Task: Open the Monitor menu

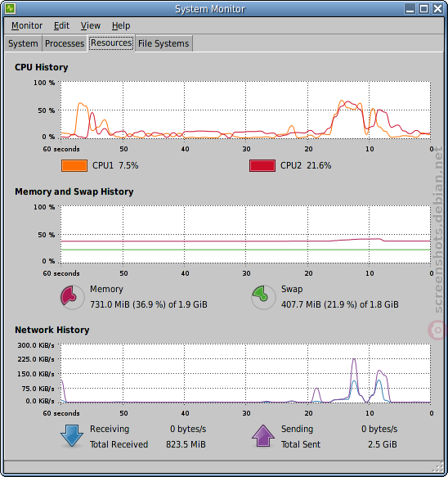Action: point(27,25)
